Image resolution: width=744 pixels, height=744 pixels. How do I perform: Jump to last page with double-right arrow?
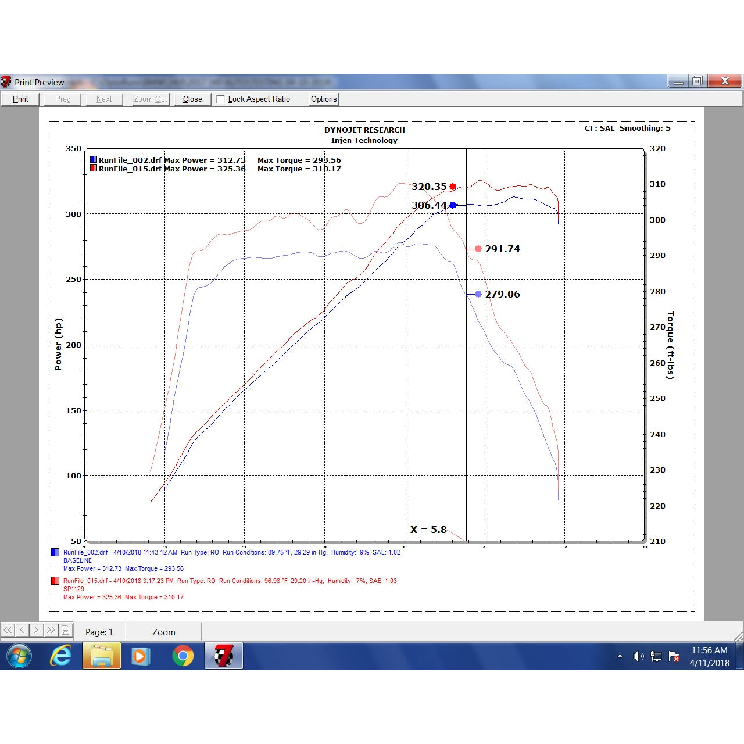tap(51, 630)
